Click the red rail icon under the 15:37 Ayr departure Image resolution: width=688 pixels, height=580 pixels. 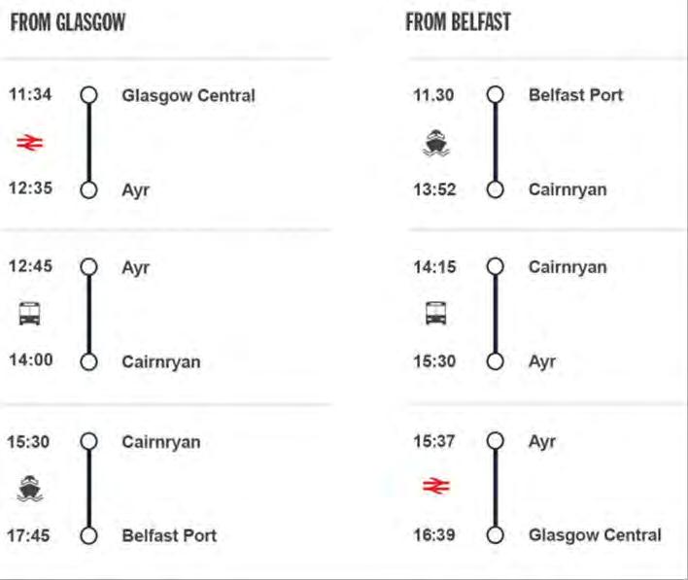[x=436, y=486]
